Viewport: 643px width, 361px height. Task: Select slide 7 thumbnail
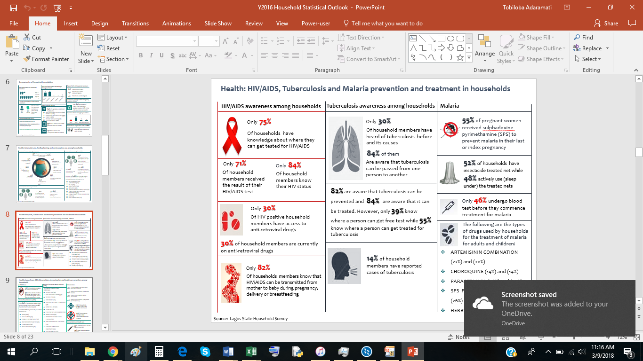[x=54, y=173]
